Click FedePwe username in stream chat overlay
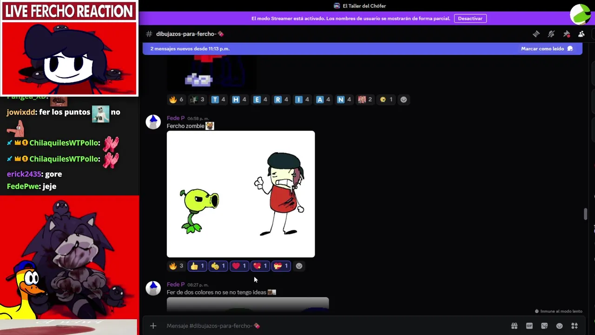Viewport: 595px width, 335px height. (x=23, y=186)
